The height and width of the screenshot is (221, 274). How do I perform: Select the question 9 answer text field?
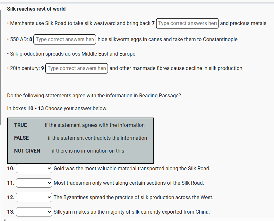(77, 68)
